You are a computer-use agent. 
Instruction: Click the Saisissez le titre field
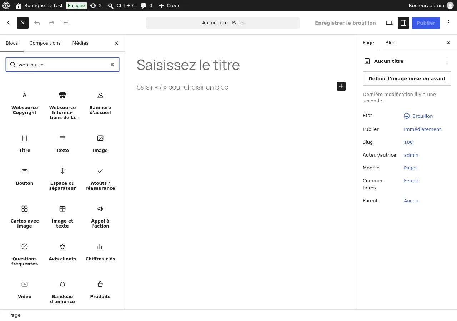[x=241, y=65]
